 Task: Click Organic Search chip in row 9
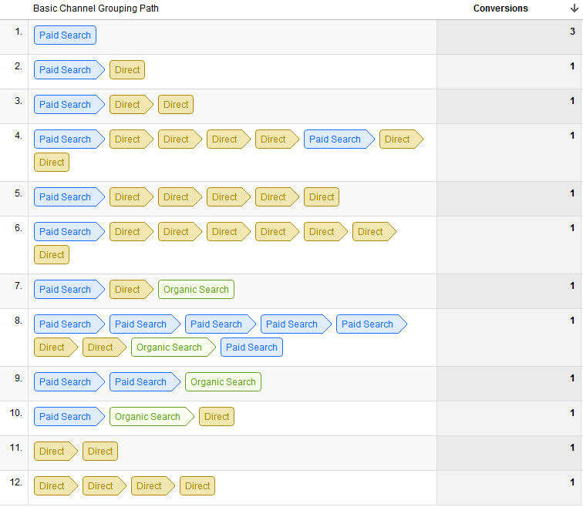tap(223, 382)
